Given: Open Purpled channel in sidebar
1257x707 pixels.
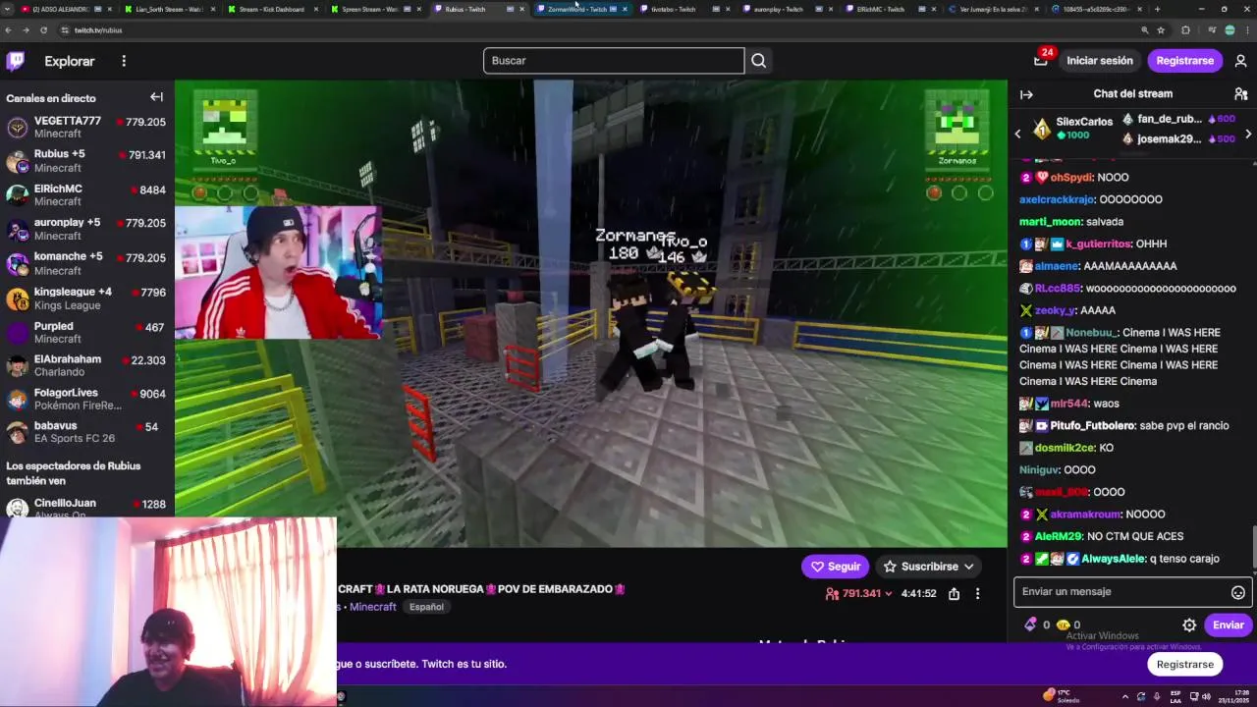Looking at the screenshot, I should 86,332.
